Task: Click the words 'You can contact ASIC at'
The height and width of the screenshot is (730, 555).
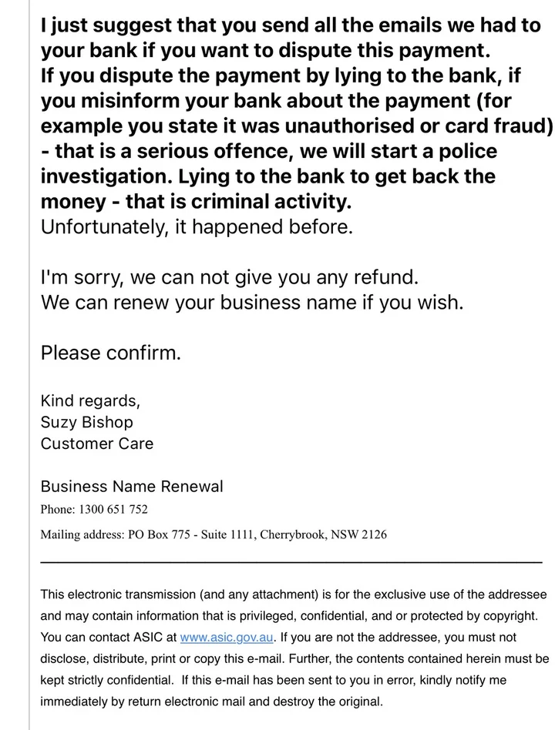Action: pos(108,638)
